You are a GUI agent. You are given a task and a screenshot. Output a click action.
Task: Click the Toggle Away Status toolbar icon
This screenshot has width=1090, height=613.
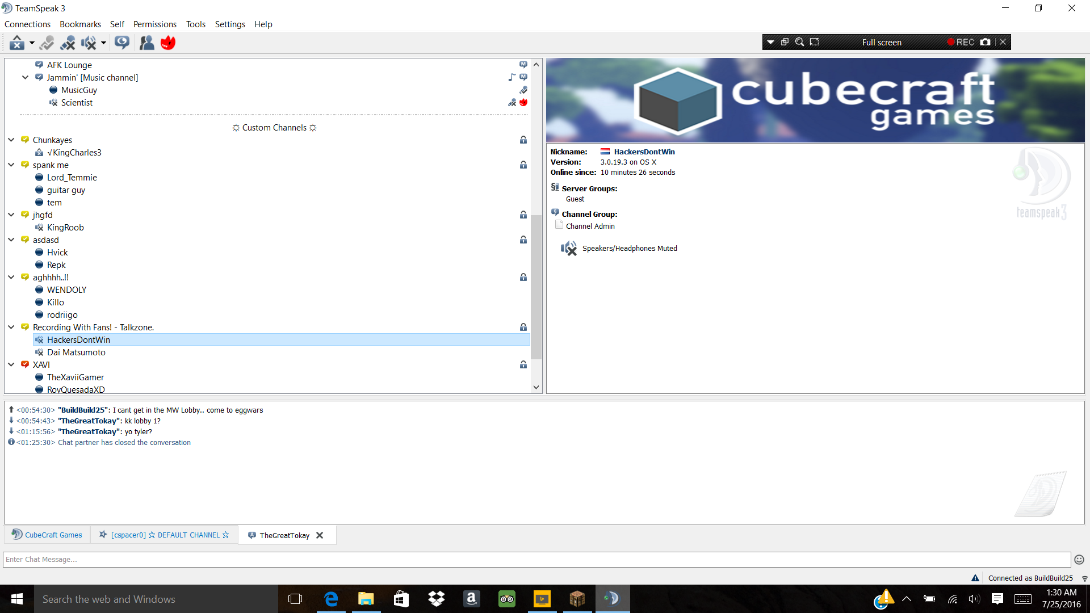[17, 43]
